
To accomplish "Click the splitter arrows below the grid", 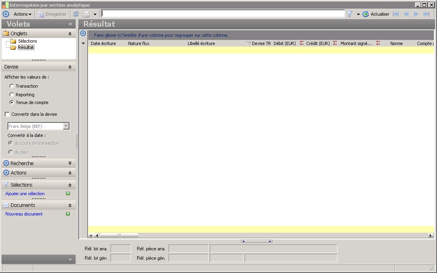I will [x=257, y=241].
